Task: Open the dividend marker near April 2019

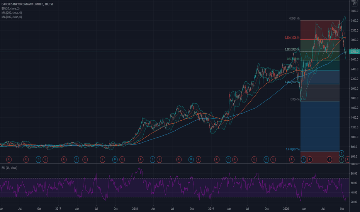Action: [x=228, y=159]
